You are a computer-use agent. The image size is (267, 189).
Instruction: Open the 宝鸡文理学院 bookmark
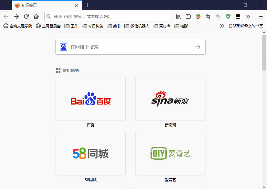tap(18, 26)
